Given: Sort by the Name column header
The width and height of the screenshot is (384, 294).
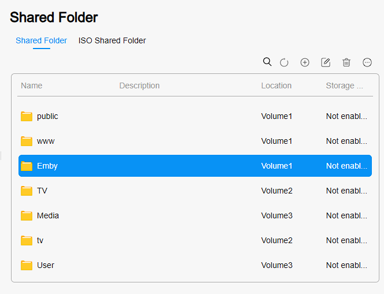Looking at the screenshot, I should point(32,85).
